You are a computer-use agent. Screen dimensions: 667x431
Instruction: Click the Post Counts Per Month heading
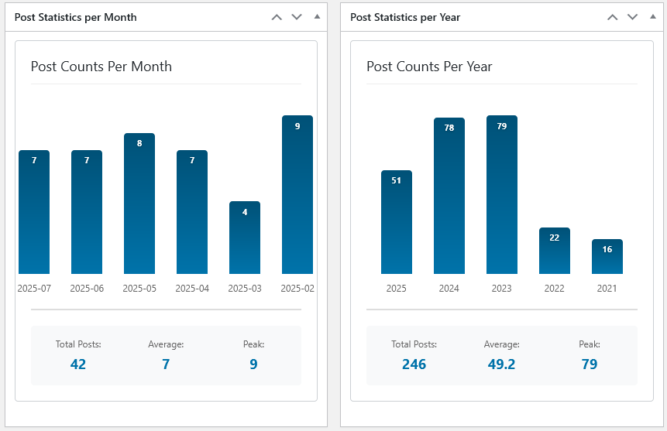[101, 67]
